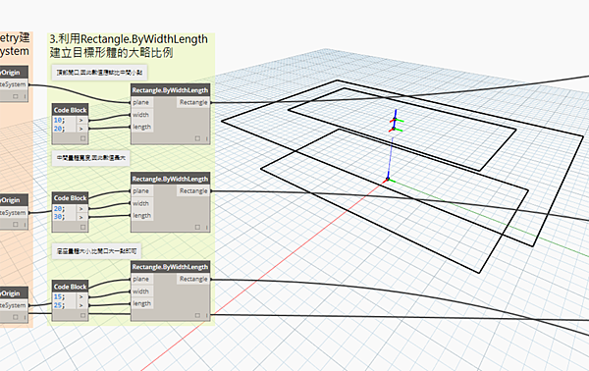This screenshot has height=371, width=589.
Task: Toggle preview on Rectangle node fed by 15 and 25
Action: 197,315
